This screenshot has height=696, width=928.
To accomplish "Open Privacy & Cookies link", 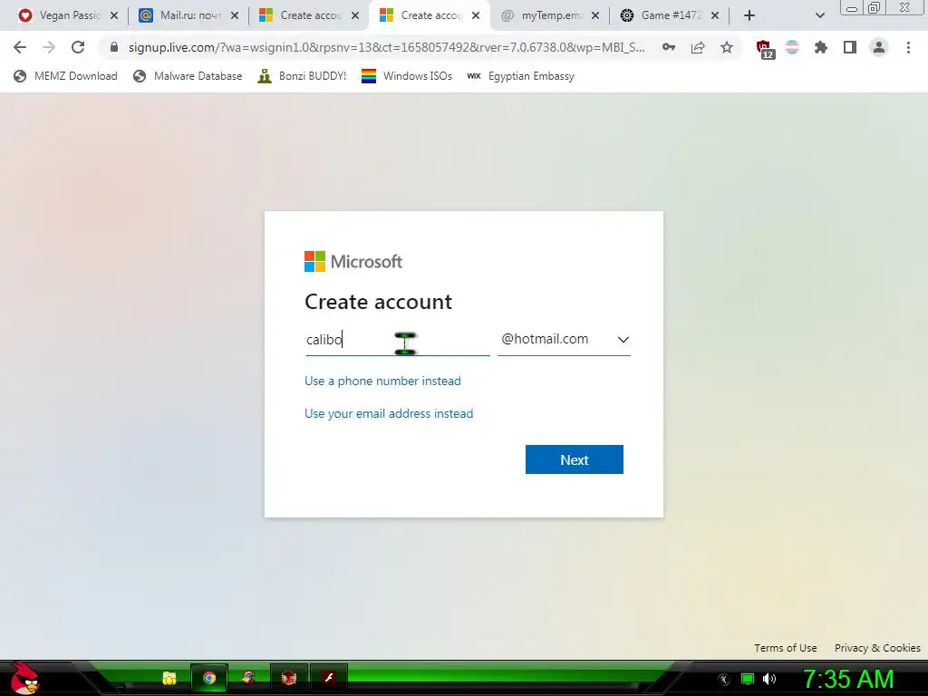I will coord(877,648).
